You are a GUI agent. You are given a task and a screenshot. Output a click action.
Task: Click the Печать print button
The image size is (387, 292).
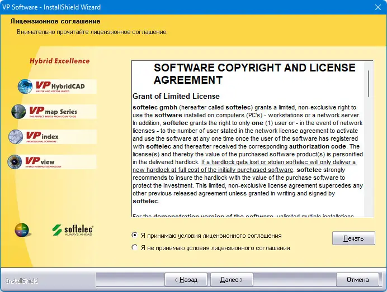tap(353, 238)
